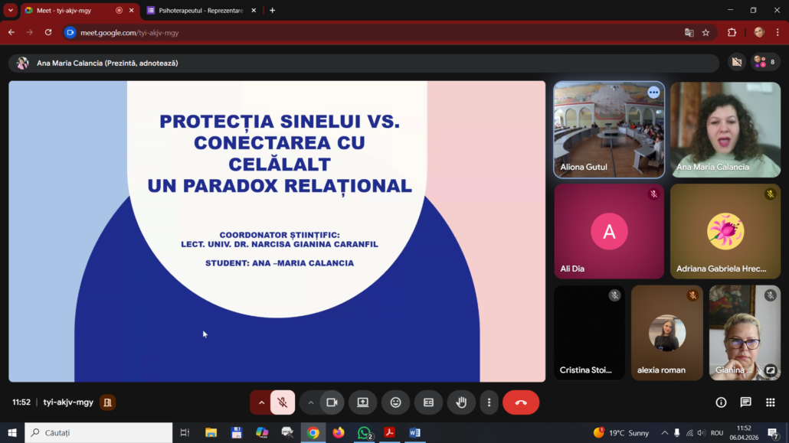Toggle the camera off
The height and width of the screenshot is (443, 789).
pos(332,402)
